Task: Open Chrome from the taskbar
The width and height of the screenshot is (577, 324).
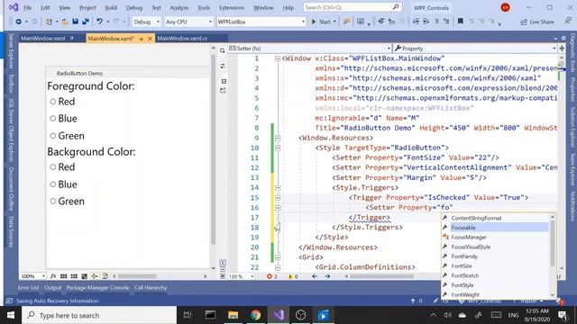Action: pyautogui.click(x=256, y=315)
